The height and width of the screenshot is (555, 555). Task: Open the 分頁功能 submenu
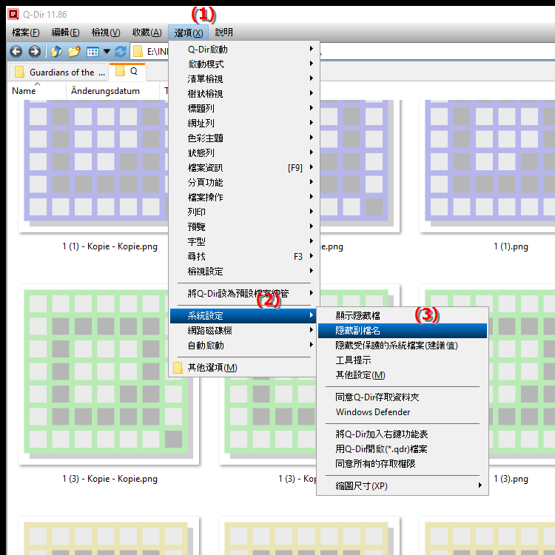pyautogui.click(x=244, y=183)
